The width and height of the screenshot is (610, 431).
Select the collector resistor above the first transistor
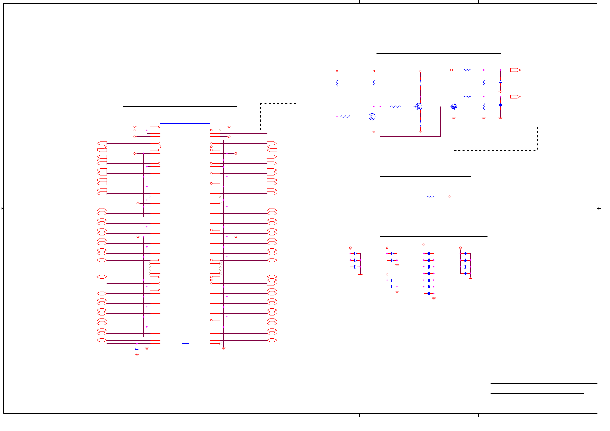coord(374,84)
